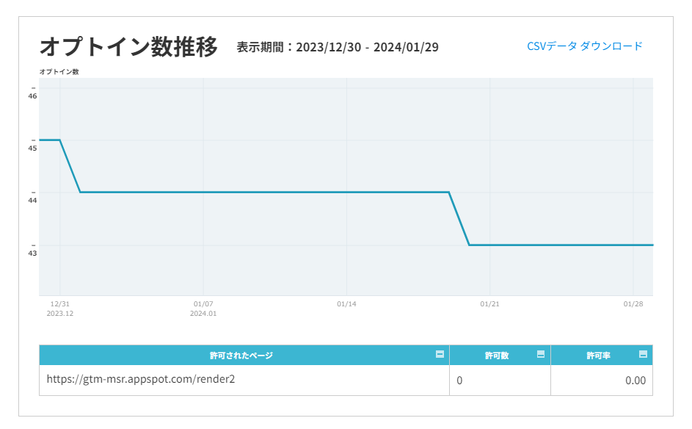Click the 46 tick on y-axis
The height and width of the screenshot is (429, 692).
[33, 96]
